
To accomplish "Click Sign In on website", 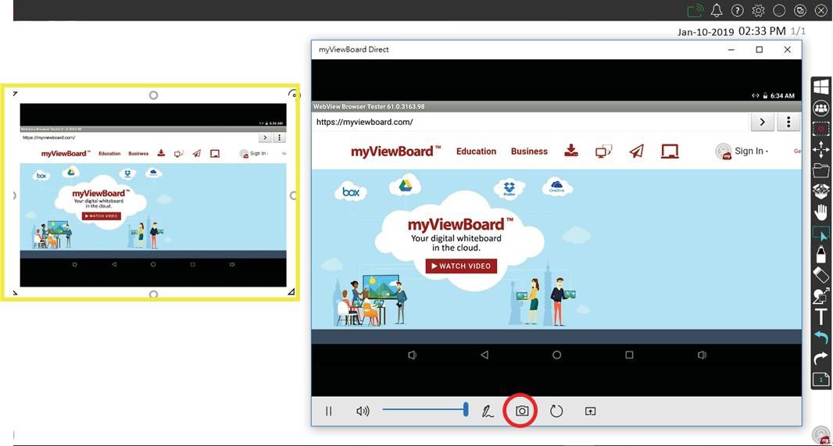I will click(751, 152).
